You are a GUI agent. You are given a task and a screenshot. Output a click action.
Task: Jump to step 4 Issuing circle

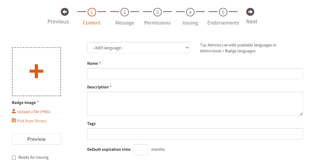coord(190,12)
